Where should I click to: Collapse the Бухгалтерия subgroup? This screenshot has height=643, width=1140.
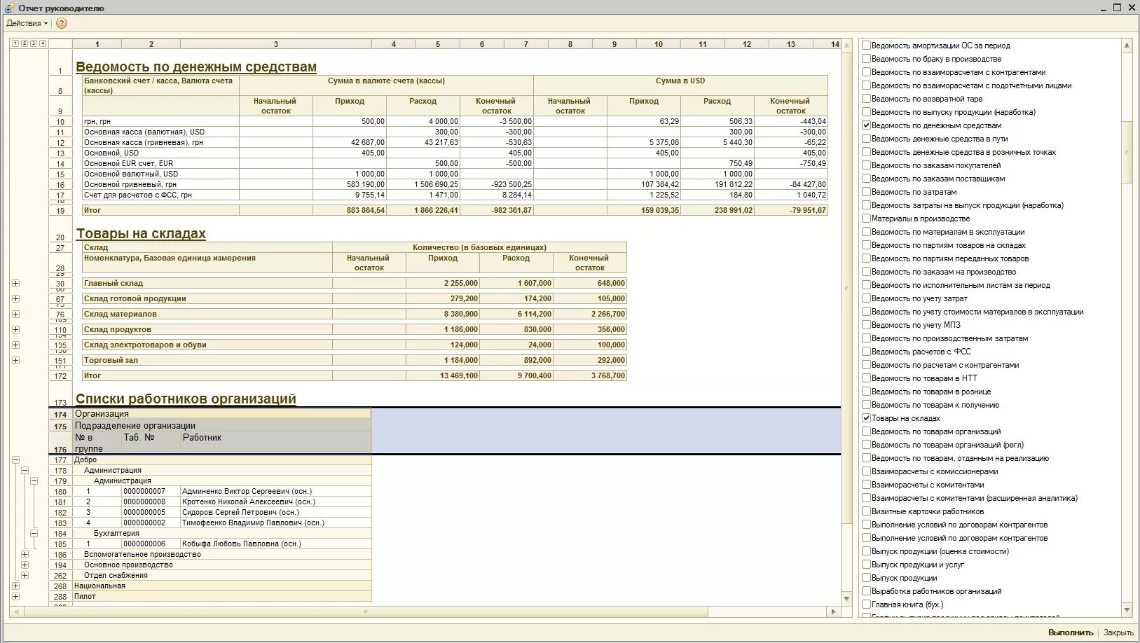click(x=33, y=534)
